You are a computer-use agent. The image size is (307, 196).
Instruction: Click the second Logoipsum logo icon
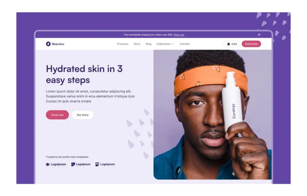pyautogui.click(x=73, y=164)
